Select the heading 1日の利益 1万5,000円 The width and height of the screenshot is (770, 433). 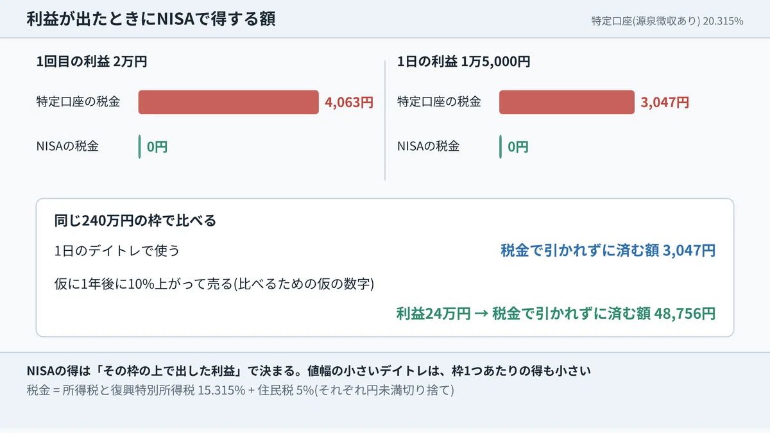(464, 62)
